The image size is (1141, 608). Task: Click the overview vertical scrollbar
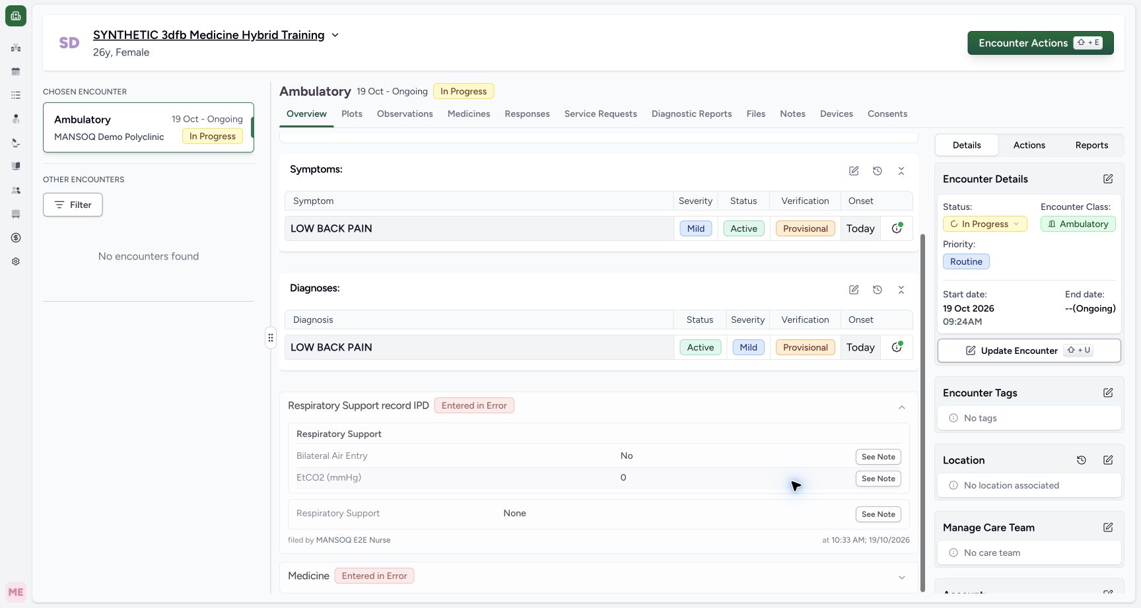(922, 413)
